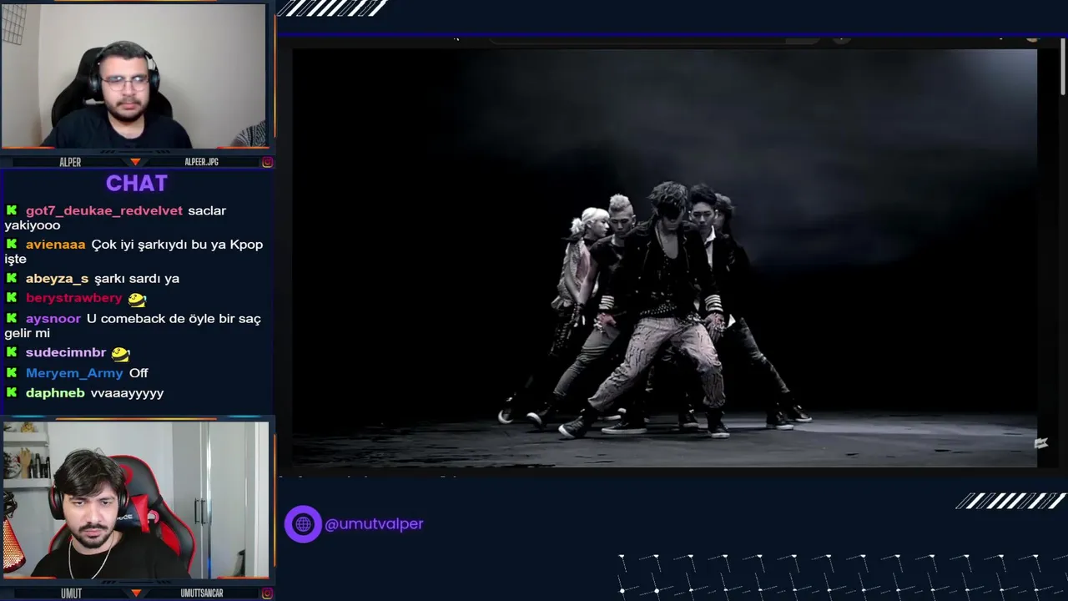Open daphneb's chat username
The width and height of the screenshot is (1068, 601).
point(55,393)
